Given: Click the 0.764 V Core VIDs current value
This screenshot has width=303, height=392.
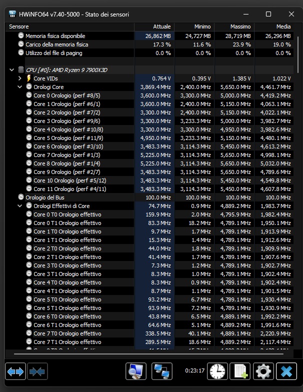Looking at the screenshot, I should [x=161, y=78].
